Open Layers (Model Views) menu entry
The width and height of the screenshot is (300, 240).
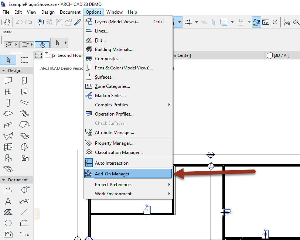128,22
